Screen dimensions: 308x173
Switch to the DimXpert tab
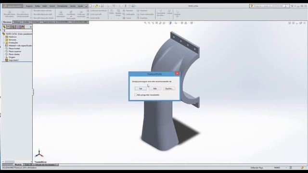(36, 22)
